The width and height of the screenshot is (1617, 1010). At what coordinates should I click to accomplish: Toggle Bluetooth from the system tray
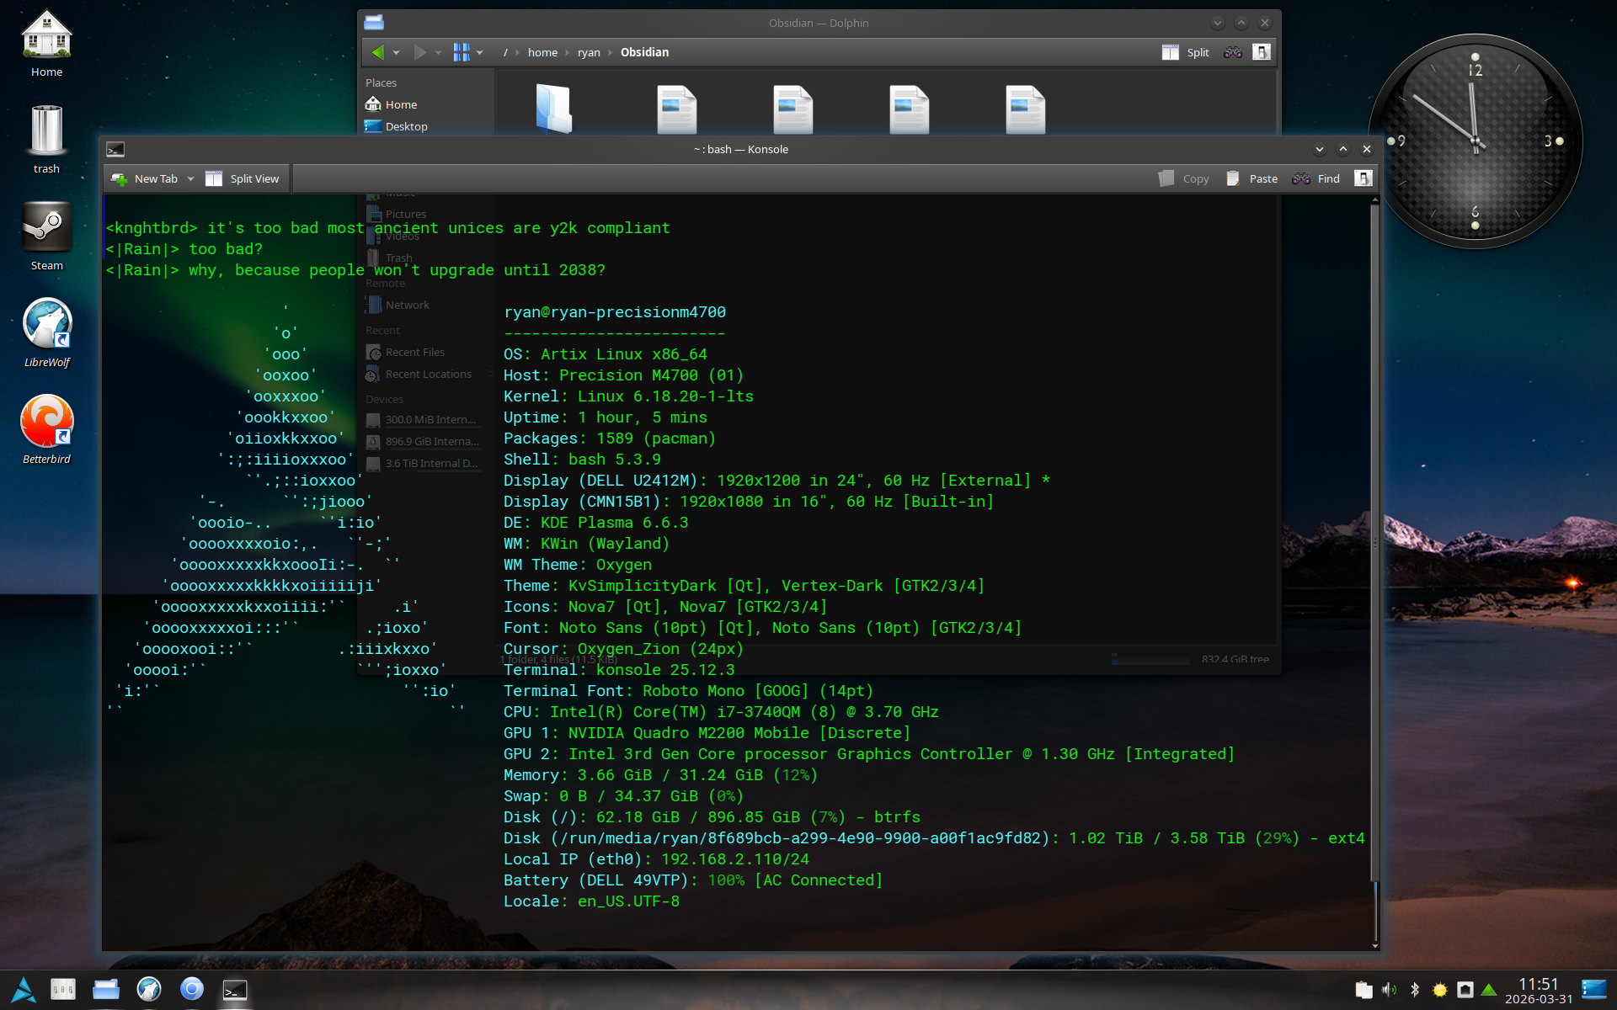pyautogui.click(x=1414, y=990)
